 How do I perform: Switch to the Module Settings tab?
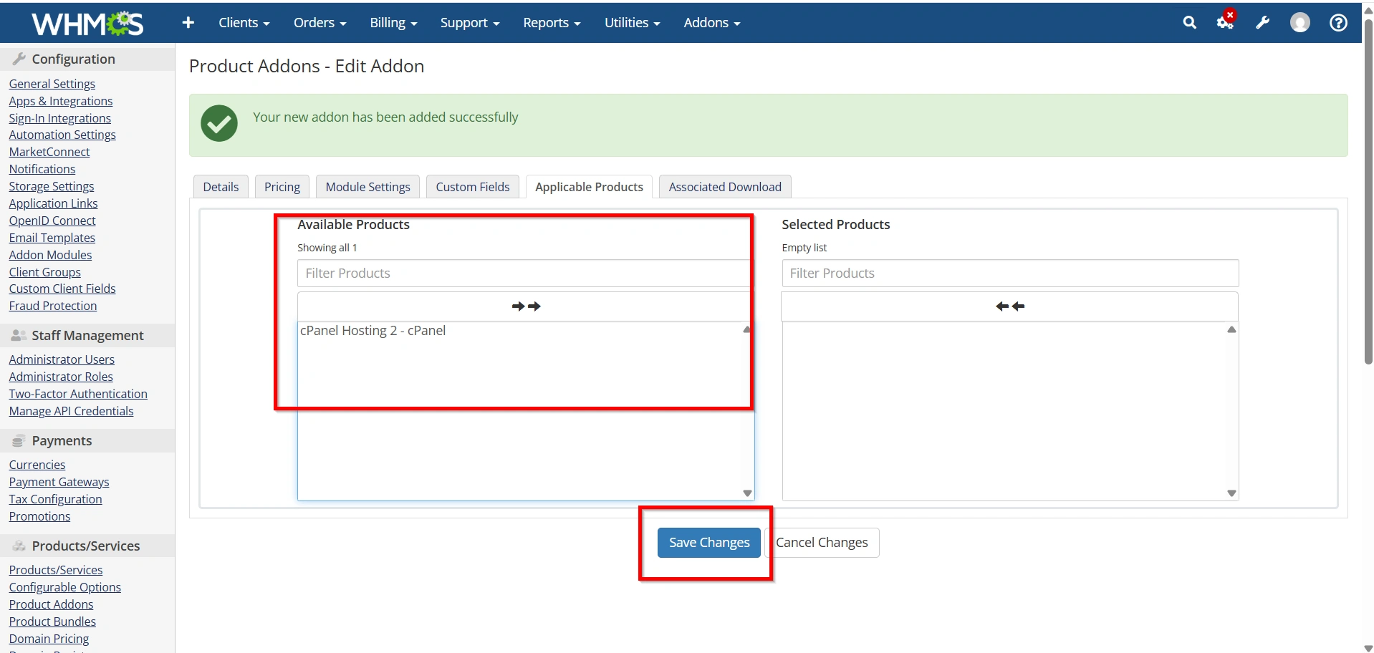[x=367, y=187]
